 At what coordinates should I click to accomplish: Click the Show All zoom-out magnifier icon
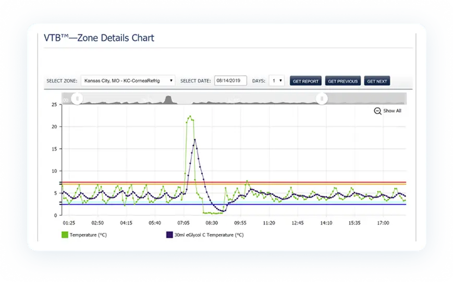377,111
